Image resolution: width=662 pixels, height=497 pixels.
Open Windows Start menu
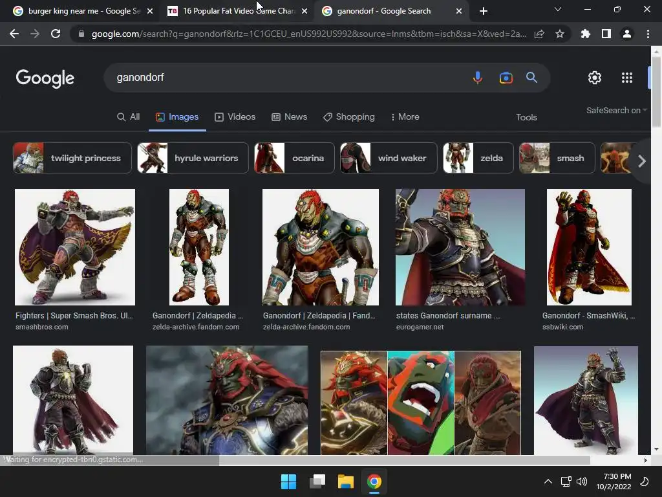pyautogui.click(x=289, y=481)
